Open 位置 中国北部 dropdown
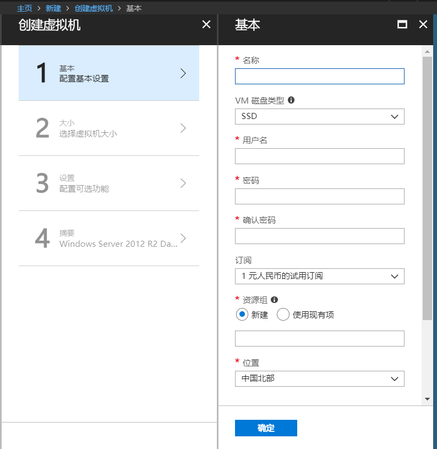 coord(319,378)
